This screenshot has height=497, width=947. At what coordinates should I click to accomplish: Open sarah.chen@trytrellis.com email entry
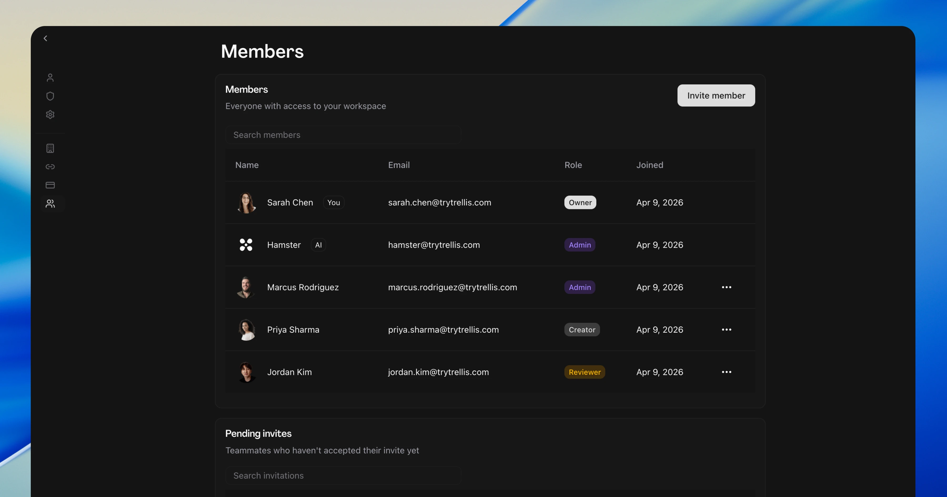click(x=440, y=202)
